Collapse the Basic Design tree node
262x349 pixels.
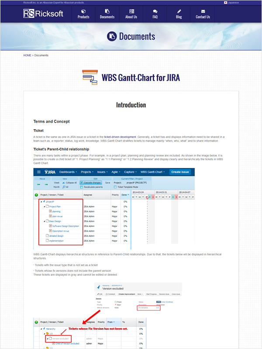[x=45, y=221]
